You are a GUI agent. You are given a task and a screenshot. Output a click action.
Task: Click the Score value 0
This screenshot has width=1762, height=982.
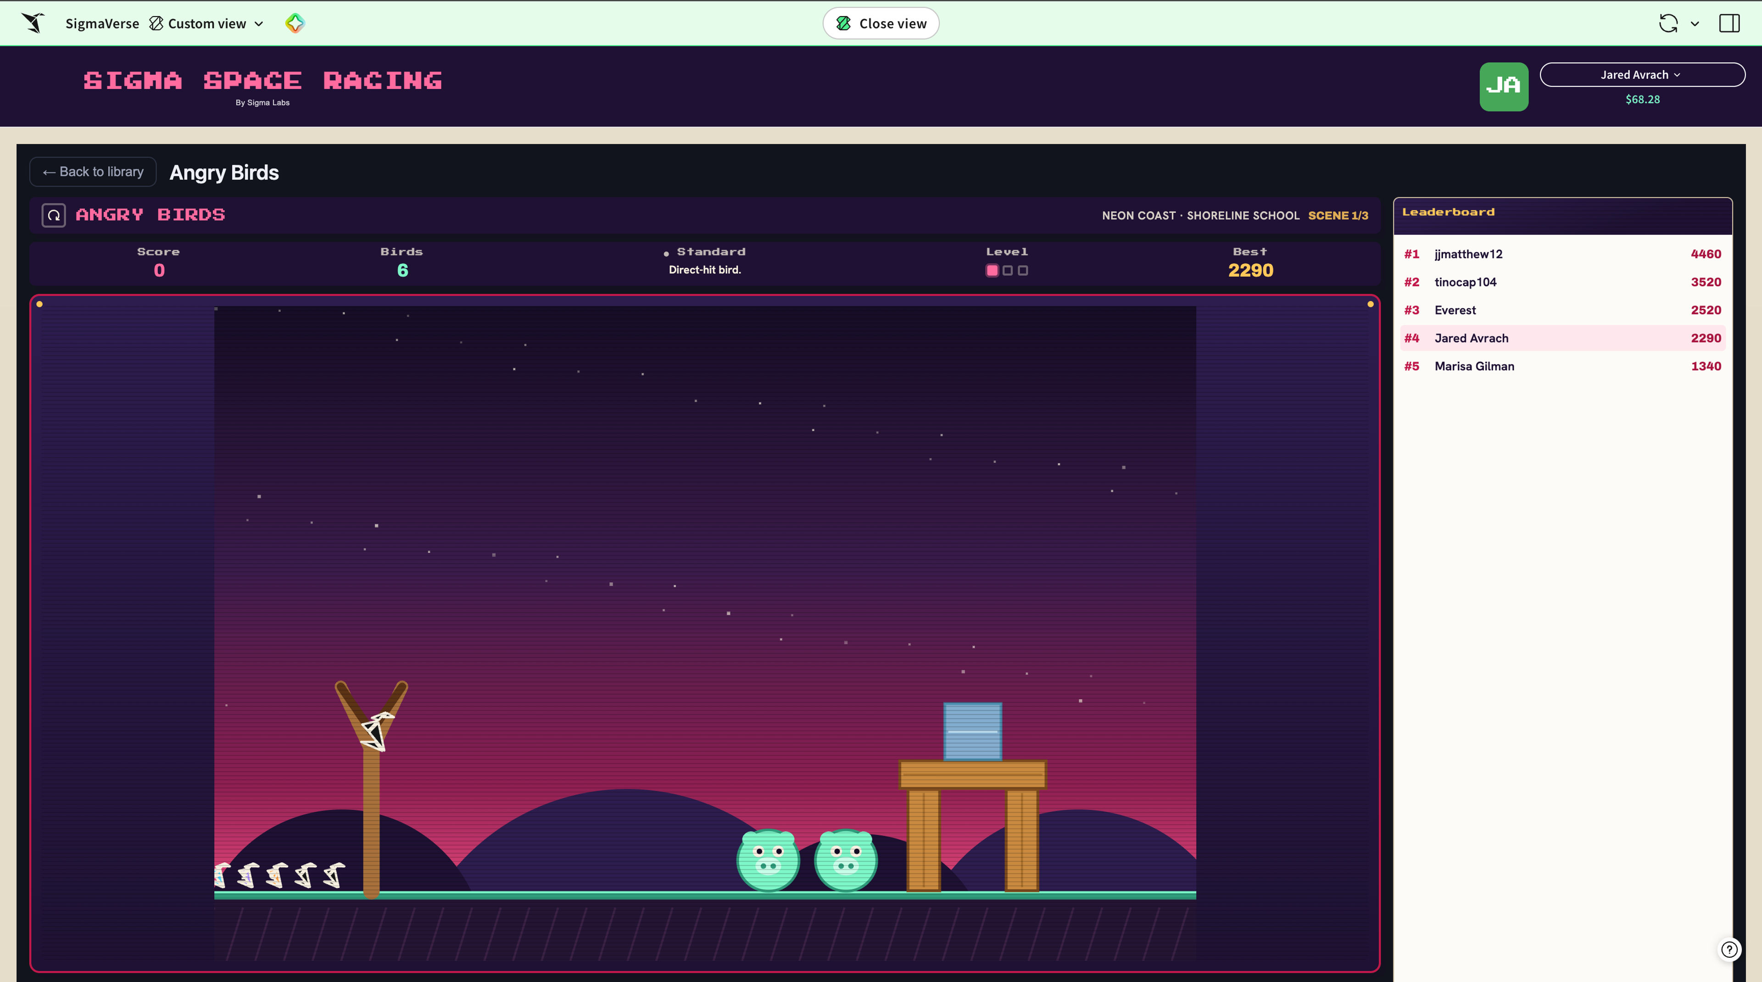click(159, 270)
